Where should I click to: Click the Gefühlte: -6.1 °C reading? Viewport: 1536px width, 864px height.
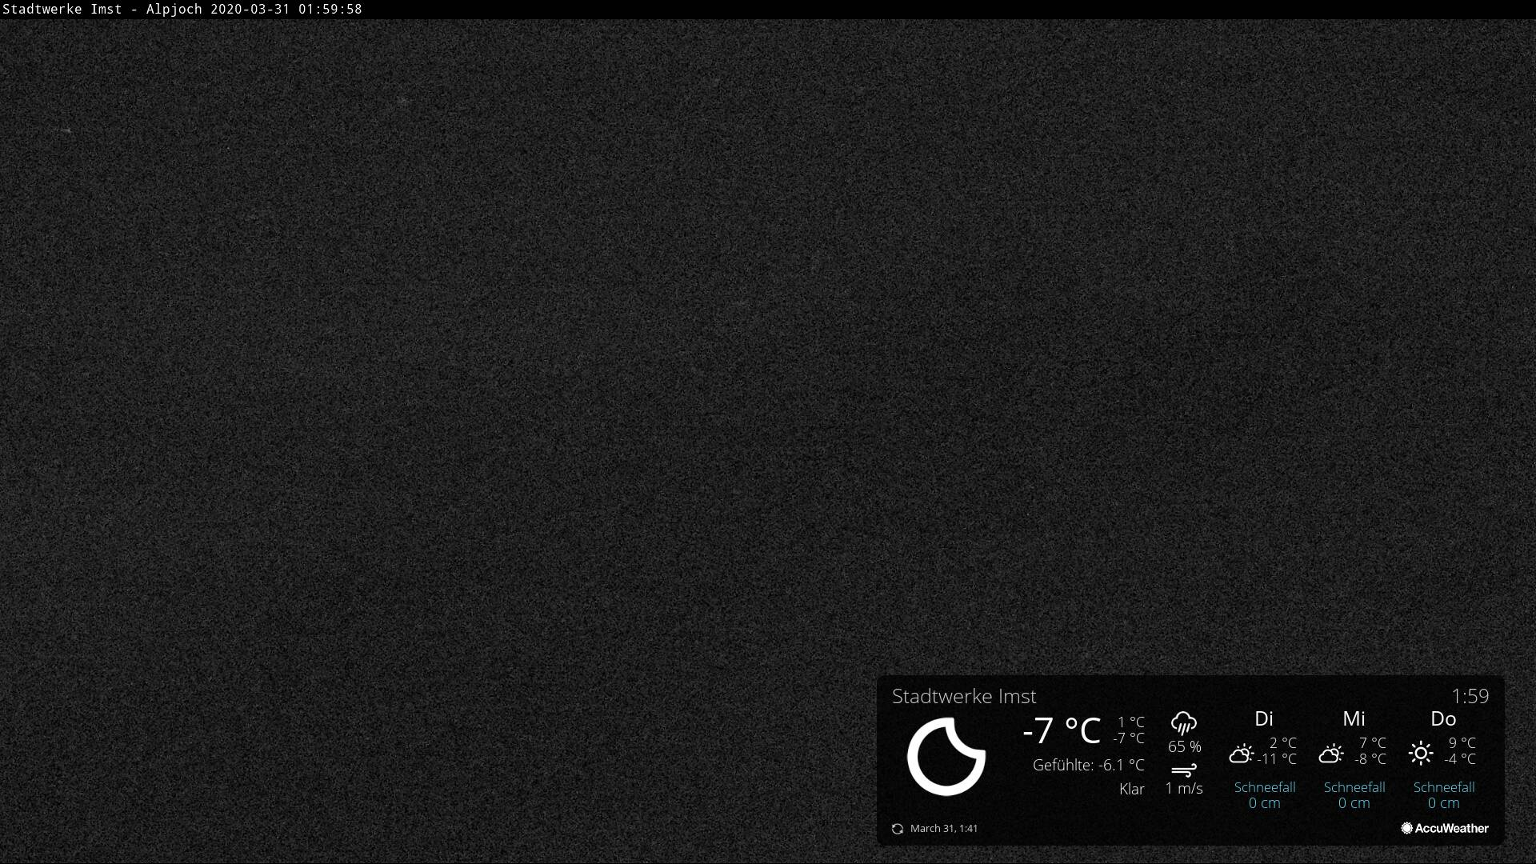1089,765
